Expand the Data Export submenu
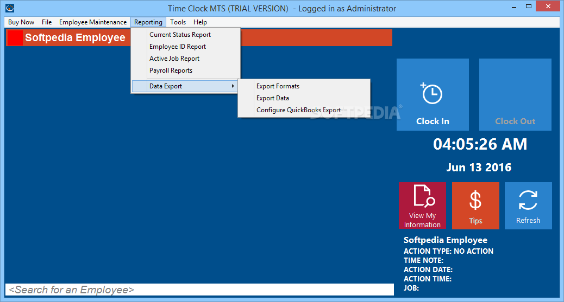 pyautogui.click(x=185, y=86)
